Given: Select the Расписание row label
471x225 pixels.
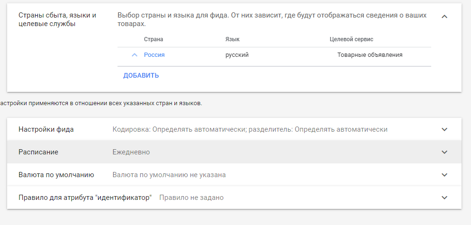Looking at the screenshot, I should 38,152.
